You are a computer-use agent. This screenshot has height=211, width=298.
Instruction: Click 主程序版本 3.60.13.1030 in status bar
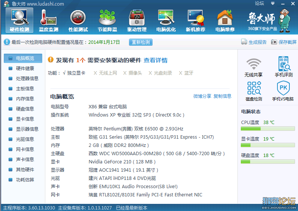pos(29,208)
